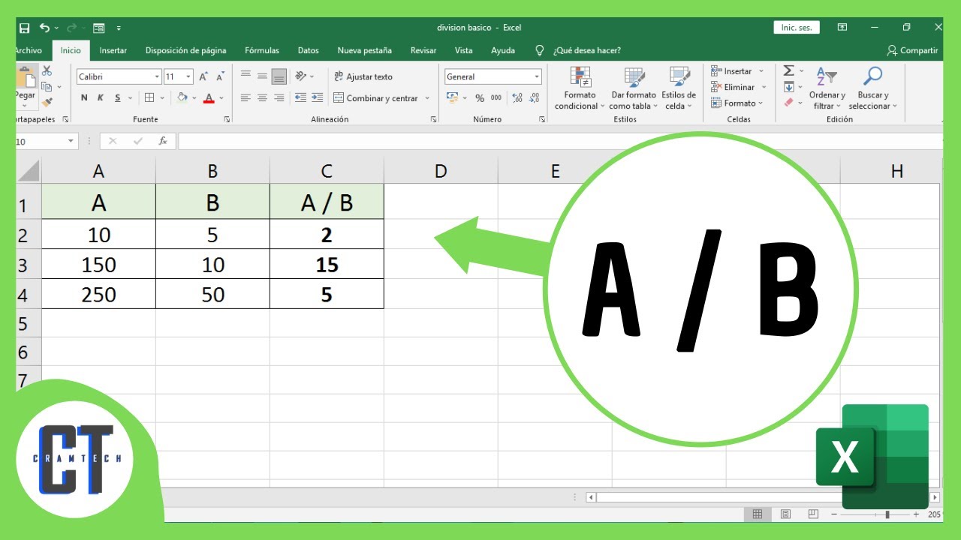This screenshot has width=961, height=540.
Task: Toggle Bold (N) formatting
Action: coord(84,98)
